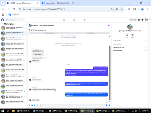Viewport: 151px width, 113px height.
Task: Reload the page with the refresh icon
Action: point(14,9)
